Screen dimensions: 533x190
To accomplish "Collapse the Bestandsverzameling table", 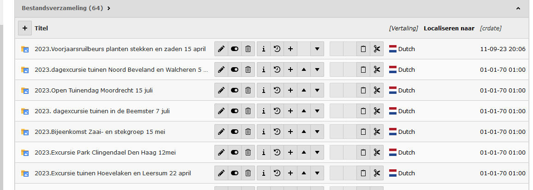I will 518,8.
